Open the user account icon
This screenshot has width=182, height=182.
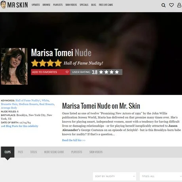coord(179,5)
